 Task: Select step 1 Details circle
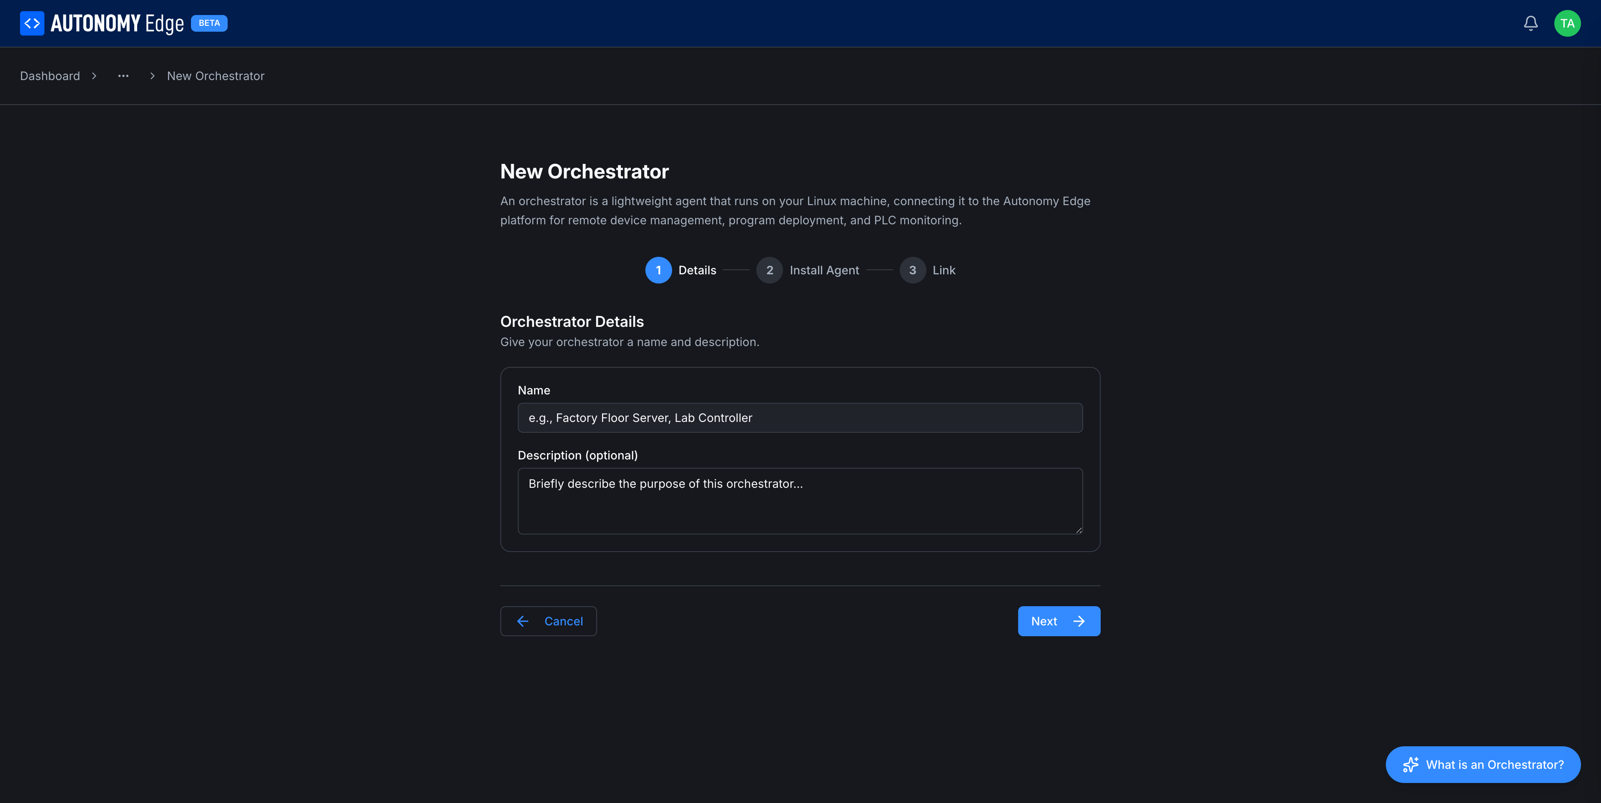tap(658, 270)
